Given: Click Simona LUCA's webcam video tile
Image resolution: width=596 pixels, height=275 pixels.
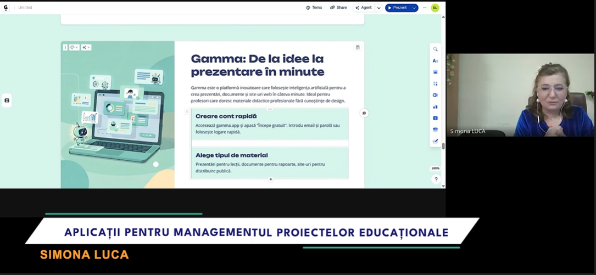Looking at the screenshot, I should [x=520, y=95].
